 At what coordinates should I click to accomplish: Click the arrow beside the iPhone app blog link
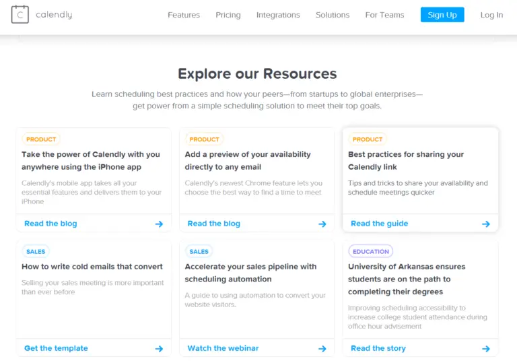[x=159, y=224]
